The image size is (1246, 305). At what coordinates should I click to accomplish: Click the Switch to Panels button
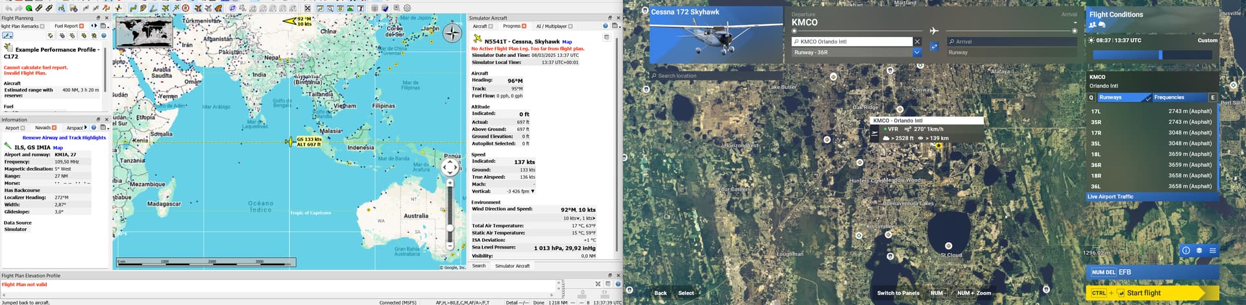[898, 293]
